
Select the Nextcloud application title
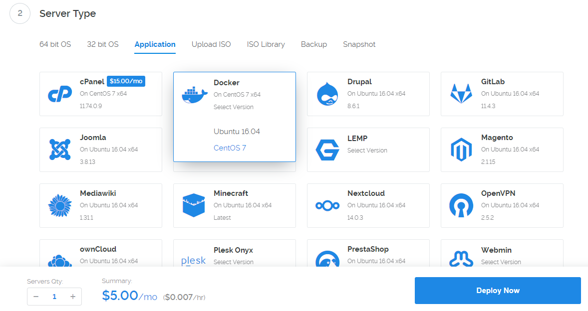click(366, 193)
